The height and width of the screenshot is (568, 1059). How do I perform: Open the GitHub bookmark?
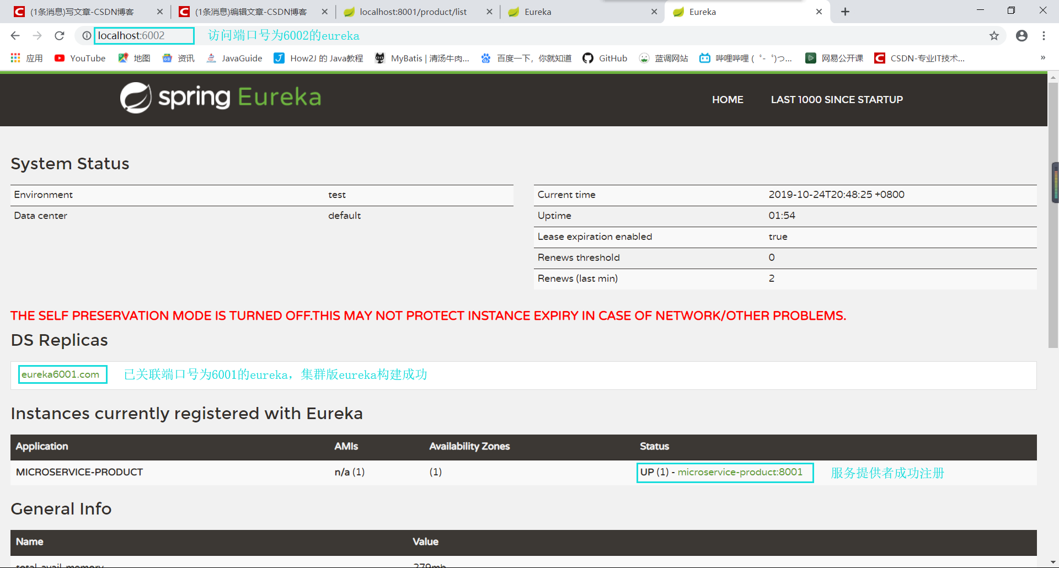point(605,58)
